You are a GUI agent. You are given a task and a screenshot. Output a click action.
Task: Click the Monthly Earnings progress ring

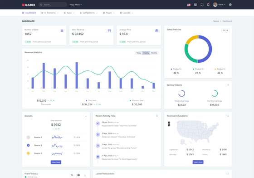click(x=215, y=94)
